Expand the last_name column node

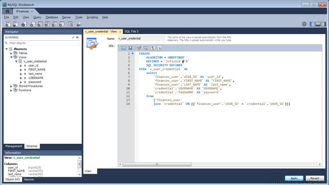[21, 74]
